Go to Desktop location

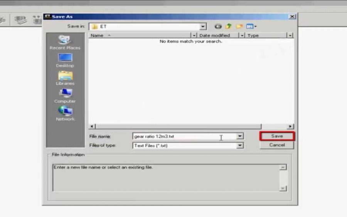(65, 60)
